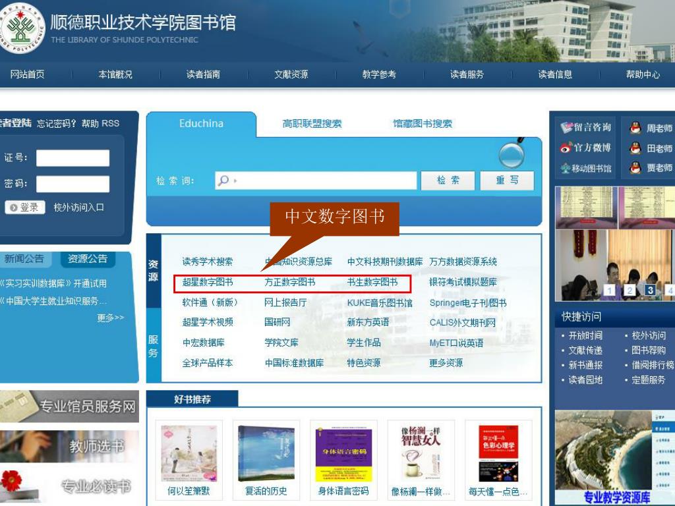Viewport: 675px width, 506px height.
Task: Chat with 周老师 via QQ icon
Action: point(635,127)
